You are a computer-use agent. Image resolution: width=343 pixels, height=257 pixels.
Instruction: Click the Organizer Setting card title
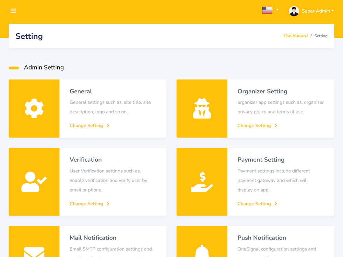tap(262, 91)
